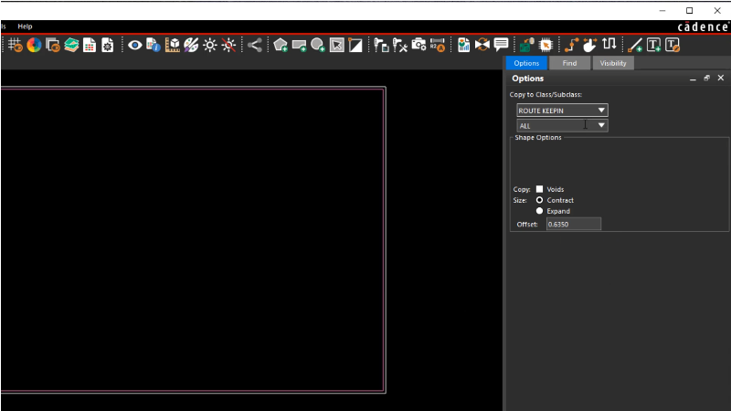Select the add circle shape tool

[317, 45]
